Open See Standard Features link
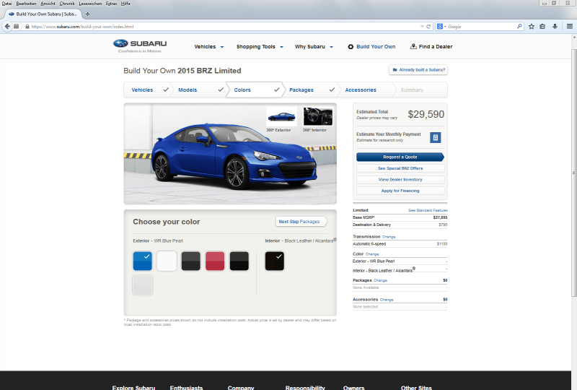Image resolution: width=577 pixels, height=390 pixels. [x=428, y=210]
